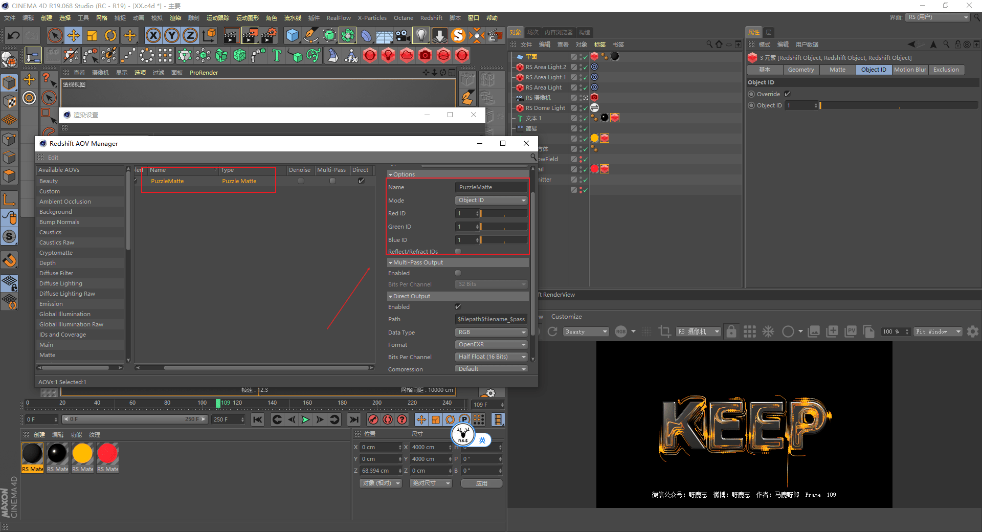Add a Cube primitive object

[x=292, y=35]
